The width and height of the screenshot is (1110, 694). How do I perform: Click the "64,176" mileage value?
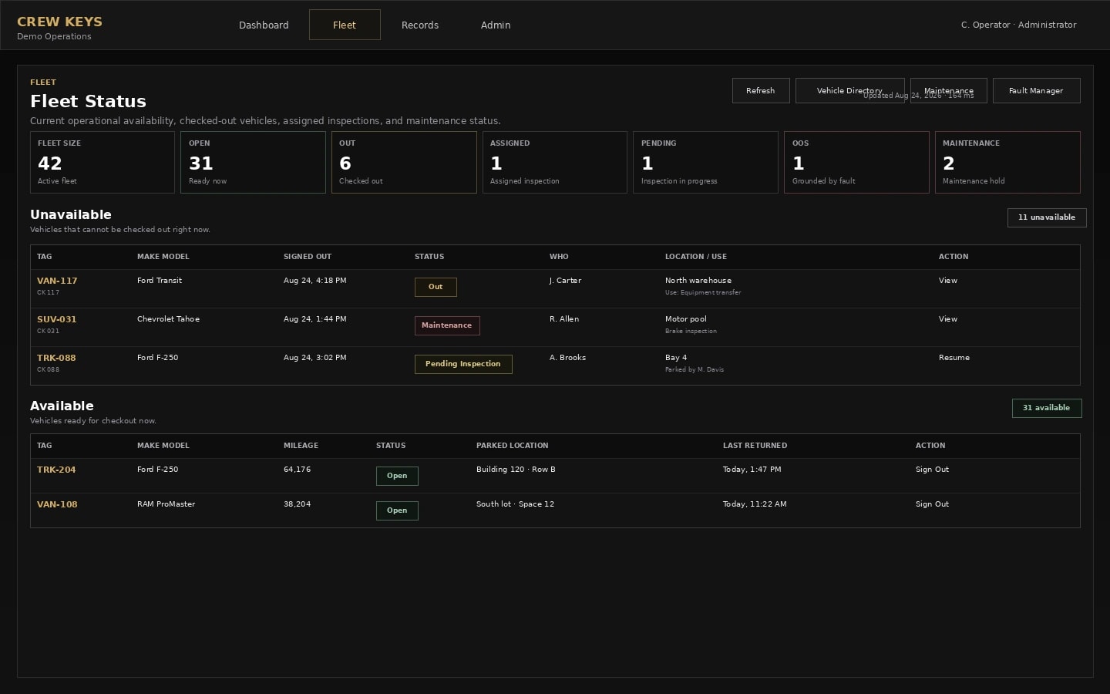(298, 470)
